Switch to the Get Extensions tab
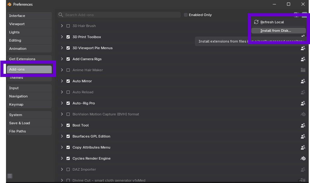 [x=29, y=59]
